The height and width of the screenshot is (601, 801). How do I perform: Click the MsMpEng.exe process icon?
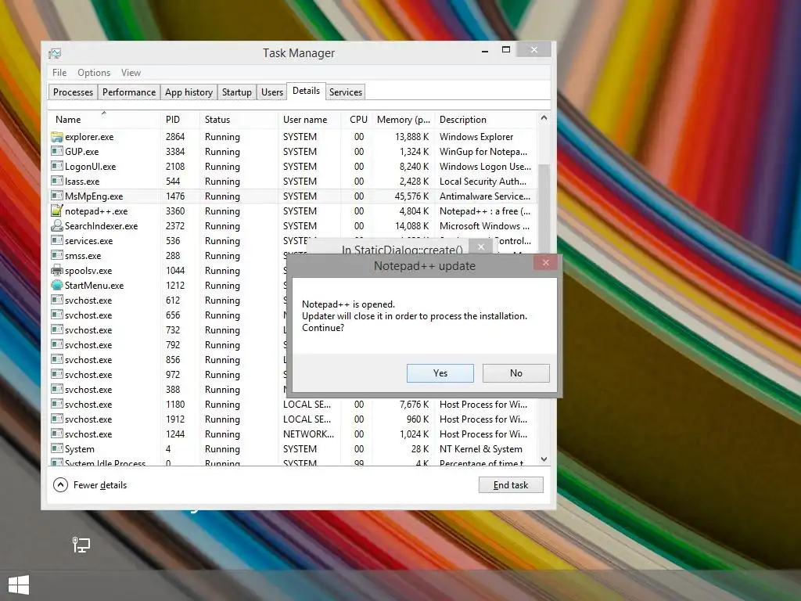coord(56,196)
